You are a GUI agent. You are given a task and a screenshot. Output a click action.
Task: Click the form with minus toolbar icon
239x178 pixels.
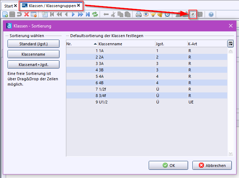[x=34, y=14]
